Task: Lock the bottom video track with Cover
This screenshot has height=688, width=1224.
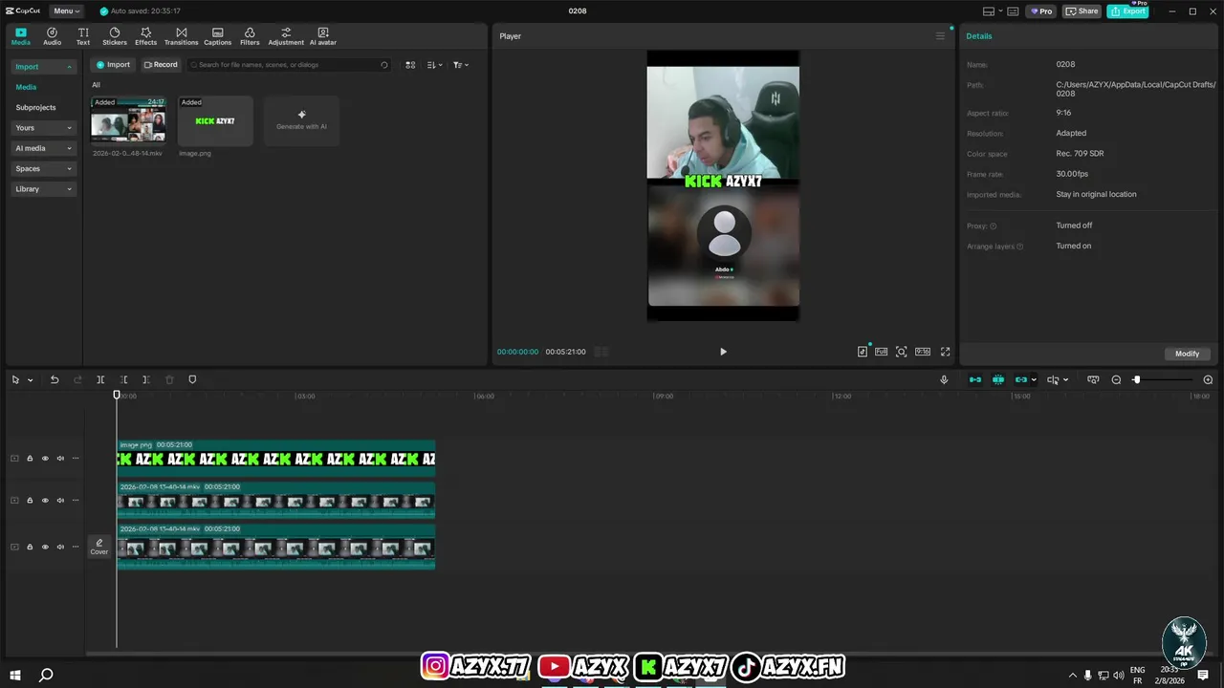Action: (x=30, y=547)
